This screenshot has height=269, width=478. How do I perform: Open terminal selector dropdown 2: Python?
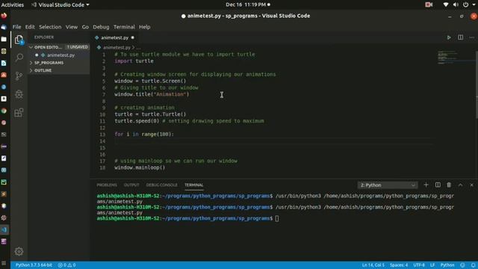tap(388, 185)
